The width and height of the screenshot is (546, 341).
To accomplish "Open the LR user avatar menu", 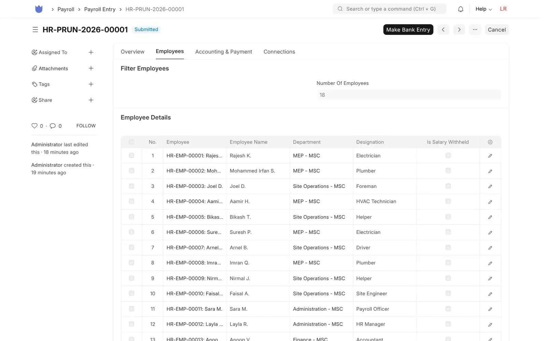I will [x=503, y=9].
